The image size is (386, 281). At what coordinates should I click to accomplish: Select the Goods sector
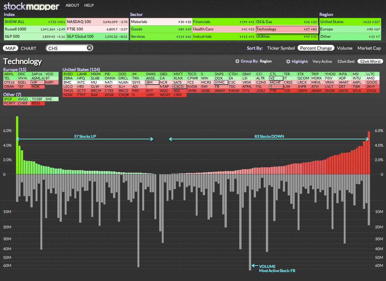[161, 29]
